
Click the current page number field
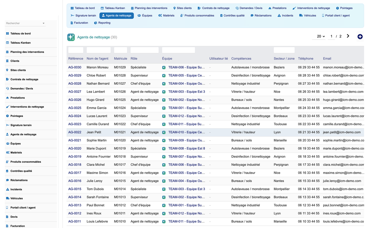tap(331, 36)
